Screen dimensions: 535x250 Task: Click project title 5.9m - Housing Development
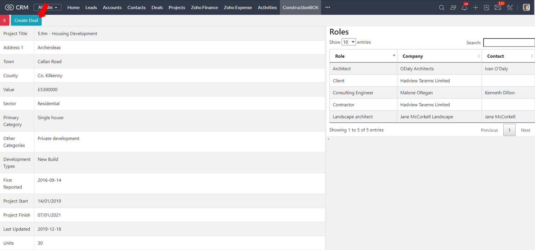(67, 34)
